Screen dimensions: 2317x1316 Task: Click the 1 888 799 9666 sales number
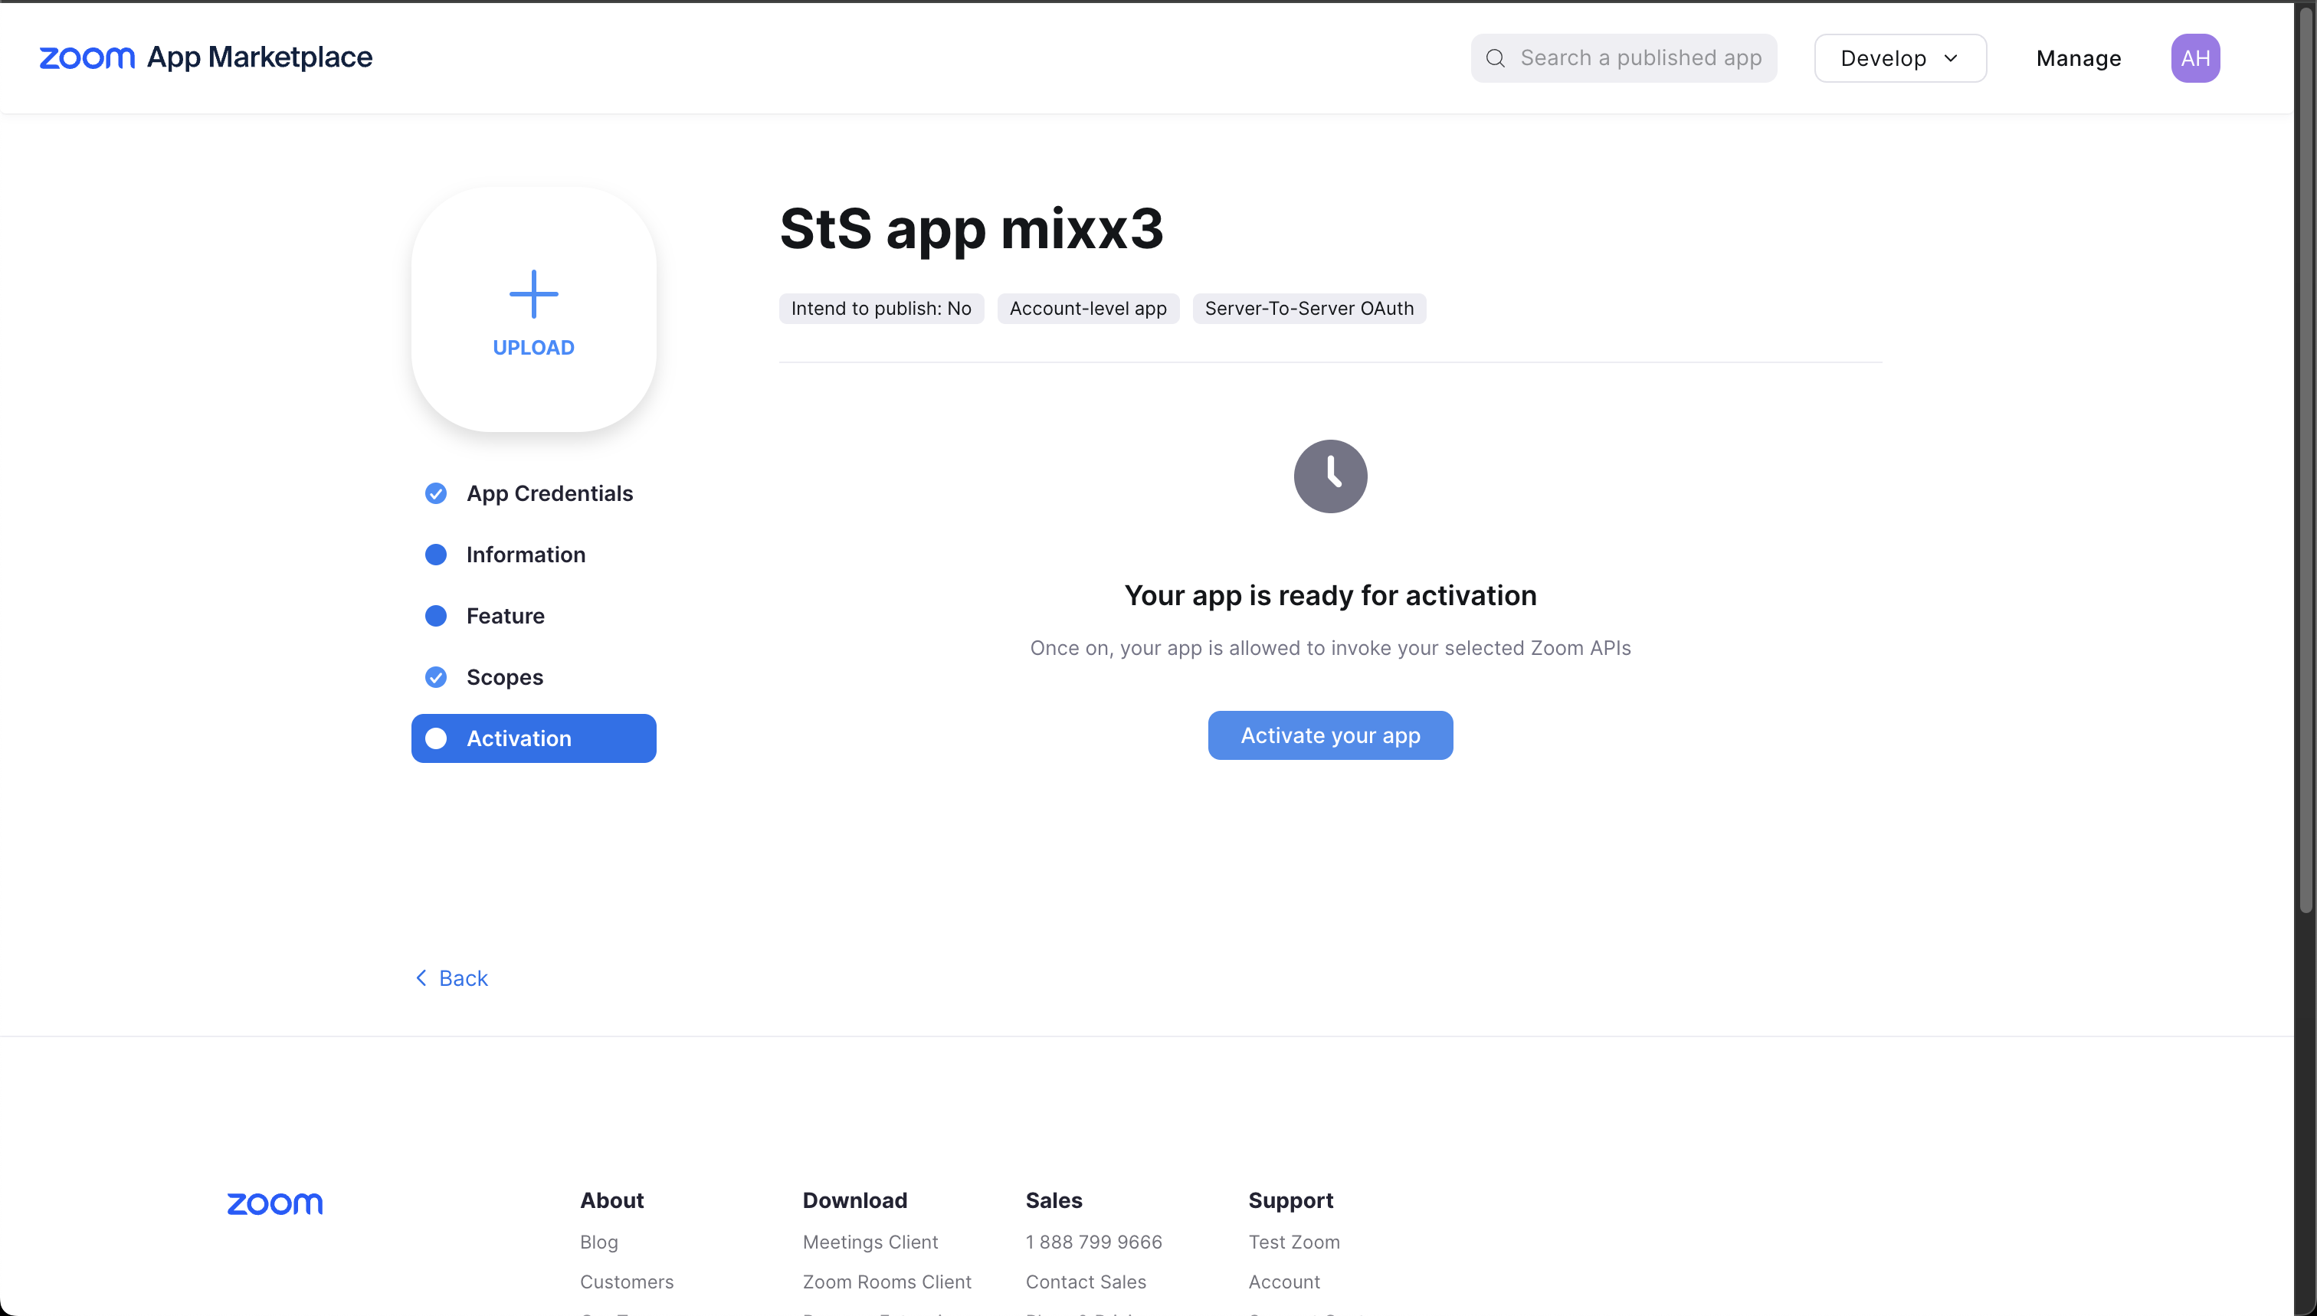(1094, 1242)
